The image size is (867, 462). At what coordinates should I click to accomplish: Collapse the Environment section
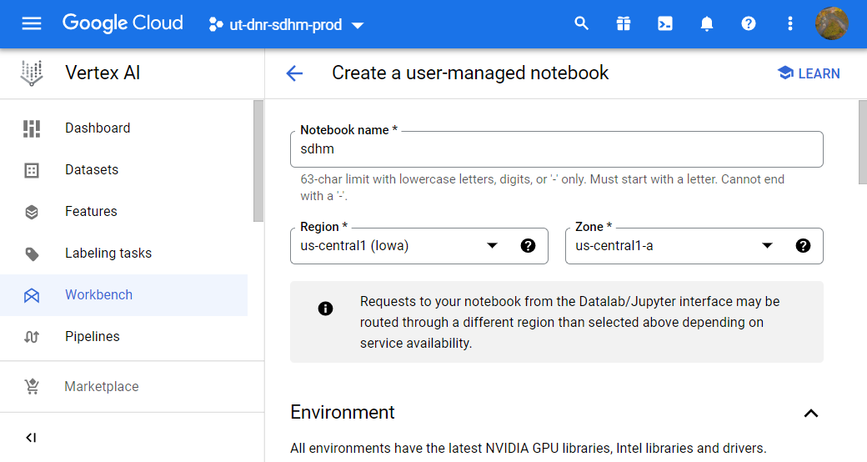tap(810, 413)
